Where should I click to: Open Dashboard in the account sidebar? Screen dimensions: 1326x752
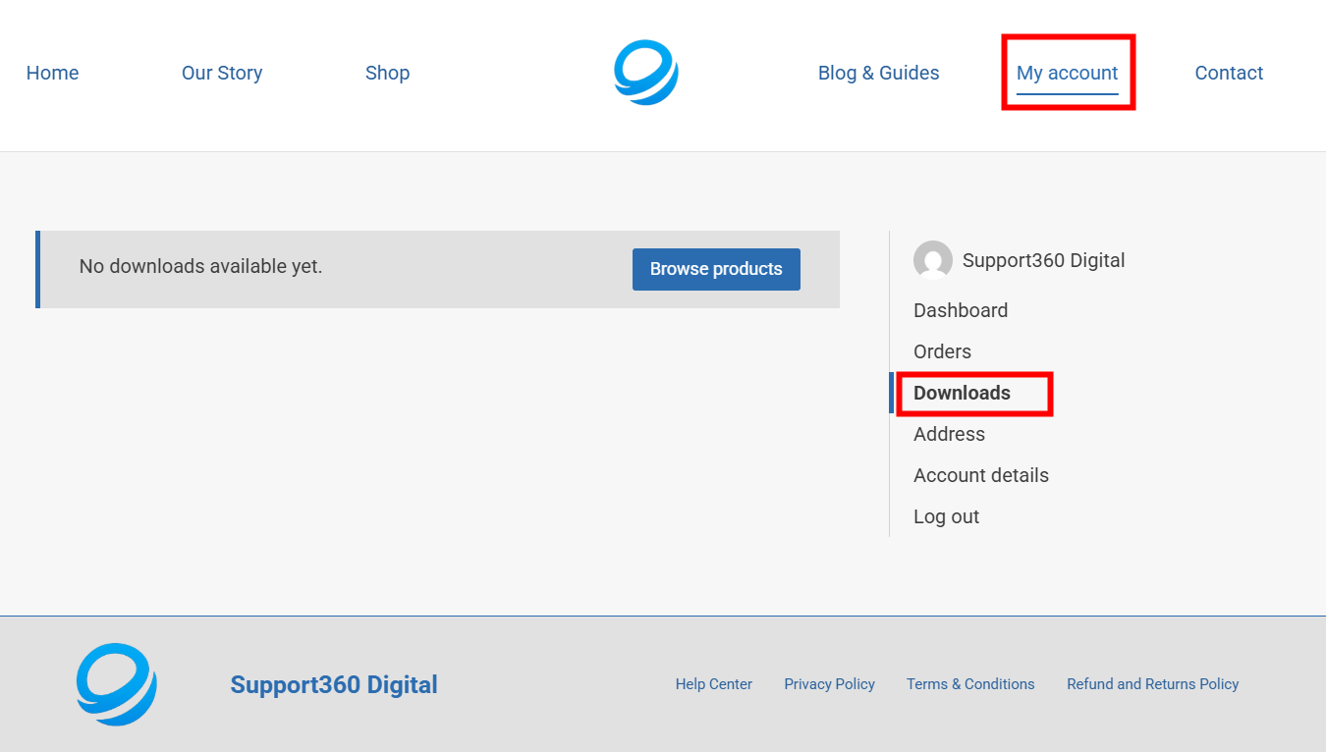(960, 310)
